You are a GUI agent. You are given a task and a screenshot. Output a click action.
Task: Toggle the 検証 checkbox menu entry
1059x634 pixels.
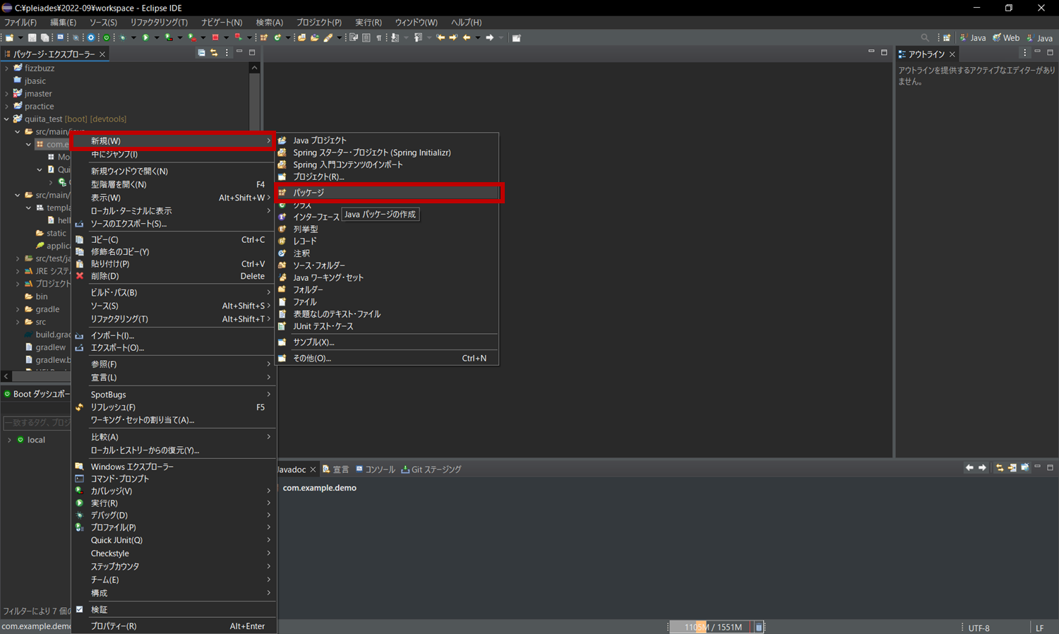pyautogui.click(x=174, y=609)
